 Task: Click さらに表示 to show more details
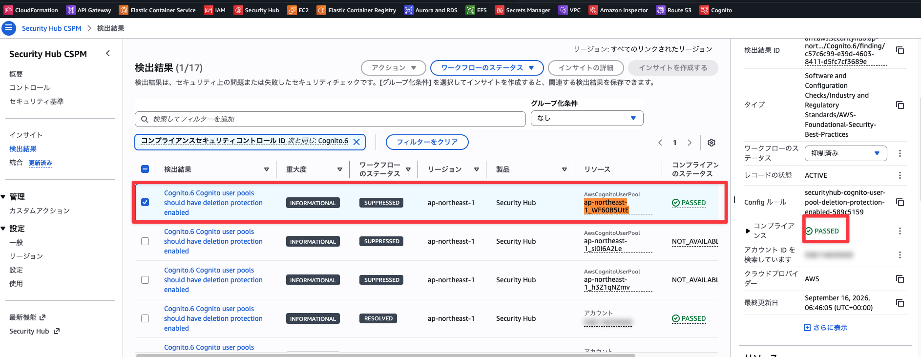(x=826, y=328)
